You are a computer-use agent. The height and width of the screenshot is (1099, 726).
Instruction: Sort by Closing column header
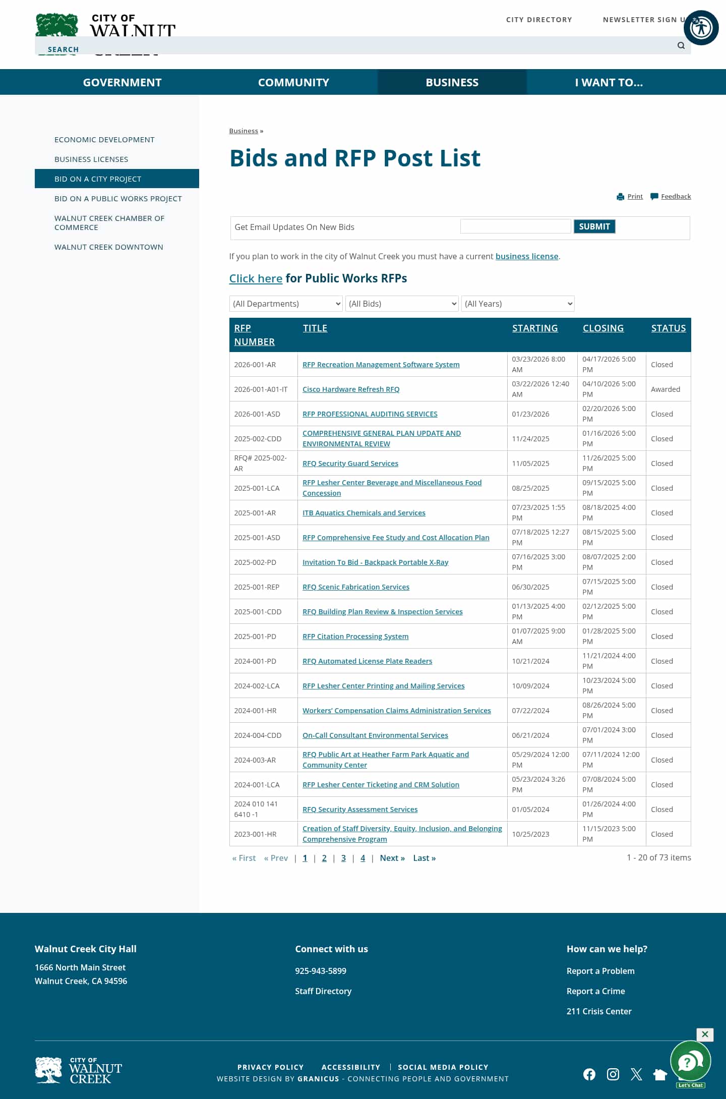point(603,328)
